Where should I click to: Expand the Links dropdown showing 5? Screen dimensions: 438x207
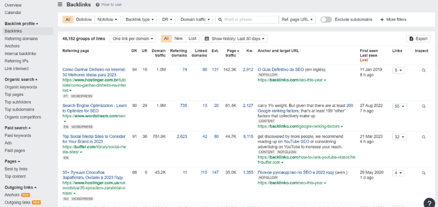pyautogui.click(x=398, y=70)
